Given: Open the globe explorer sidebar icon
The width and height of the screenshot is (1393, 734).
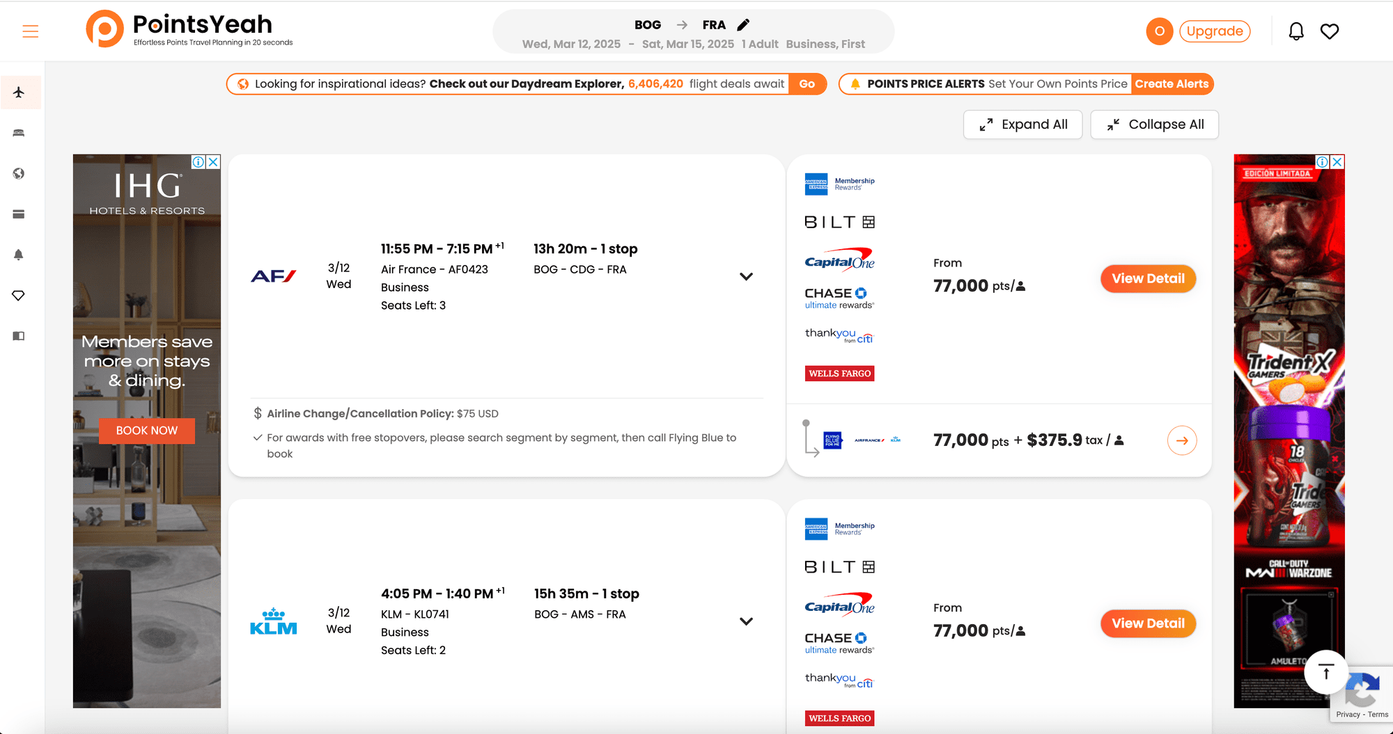Looking at the screenshot, I should [x=19, y=173].
